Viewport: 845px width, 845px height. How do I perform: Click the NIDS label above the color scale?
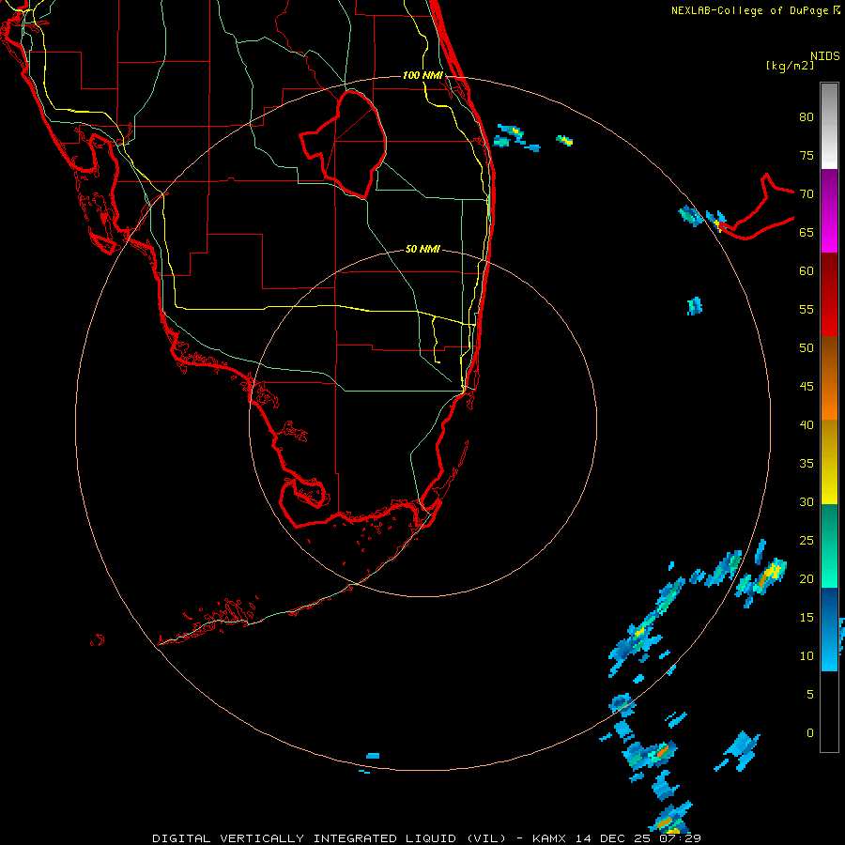(824, 55)
